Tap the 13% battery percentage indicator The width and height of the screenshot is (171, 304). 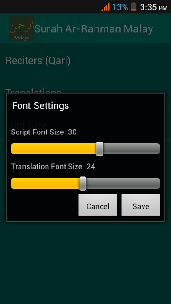click(120, 7)
